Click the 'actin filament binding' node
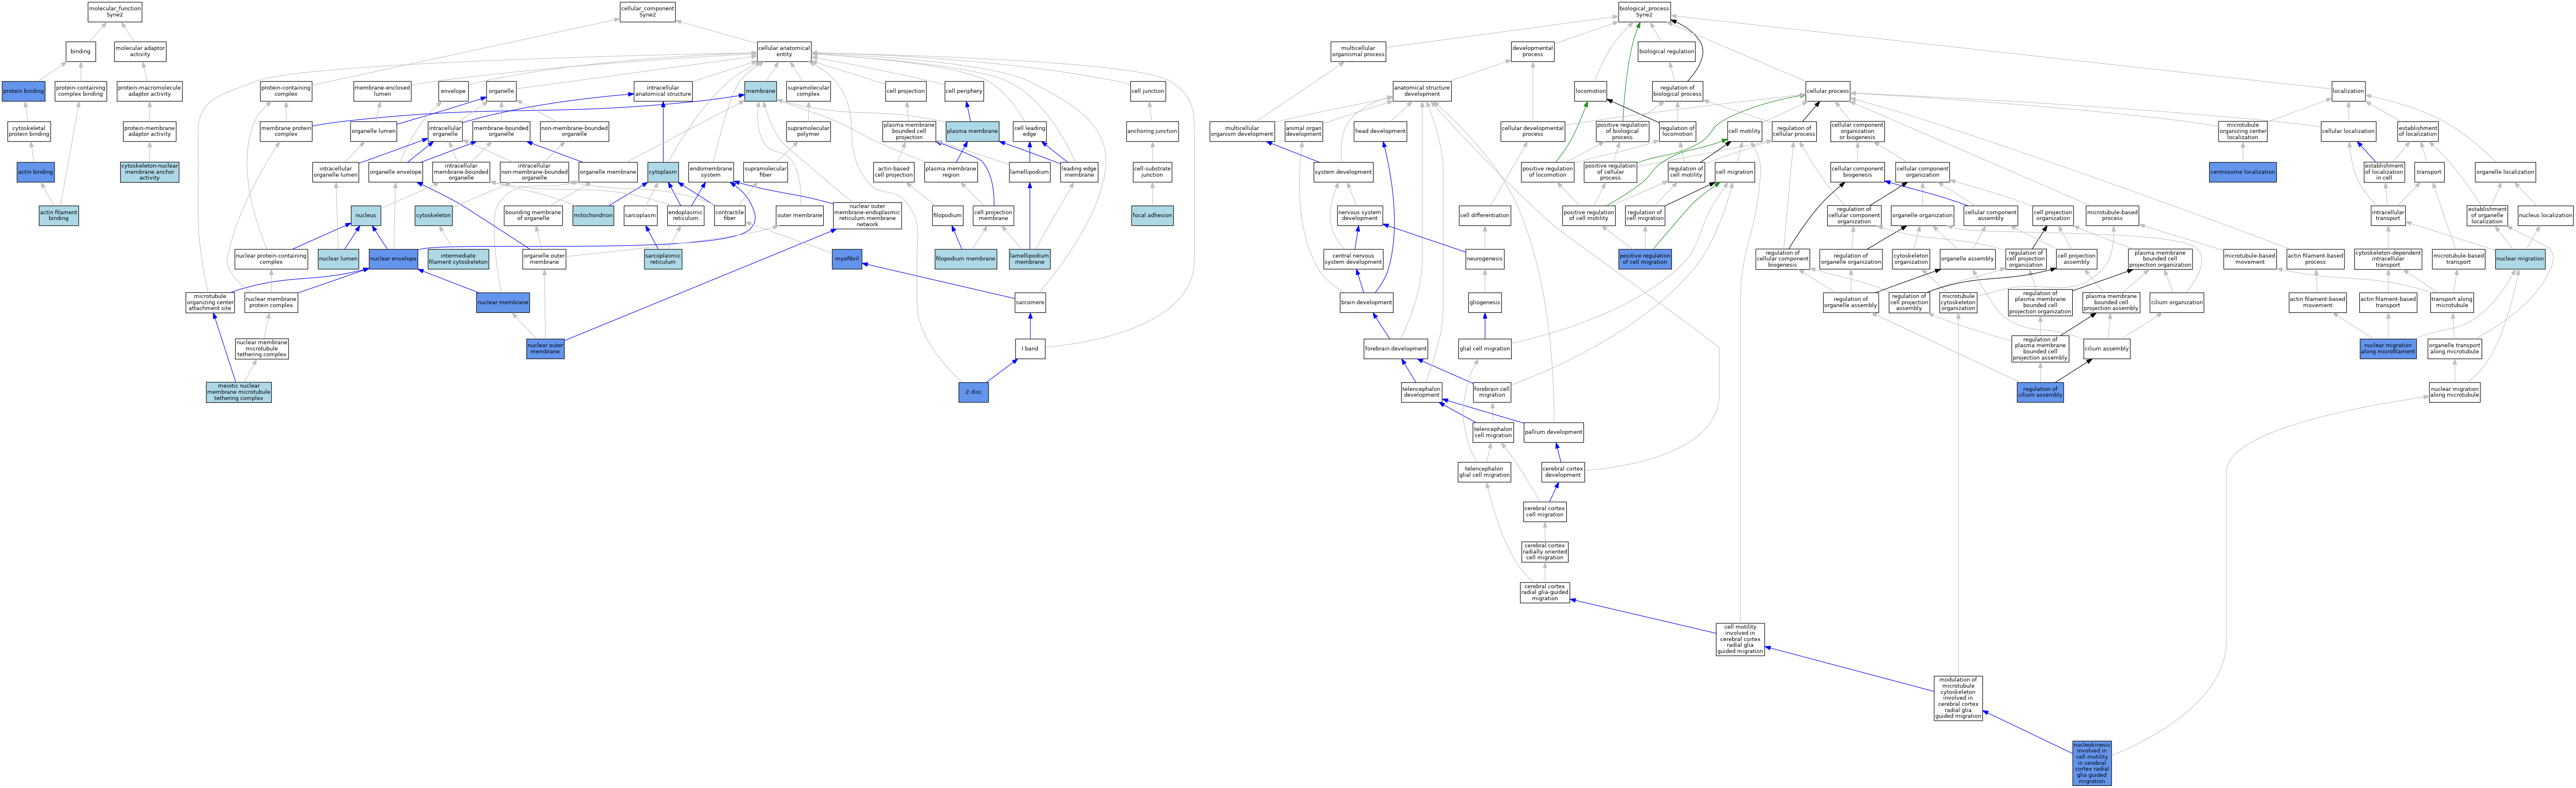 coord(59,215)
